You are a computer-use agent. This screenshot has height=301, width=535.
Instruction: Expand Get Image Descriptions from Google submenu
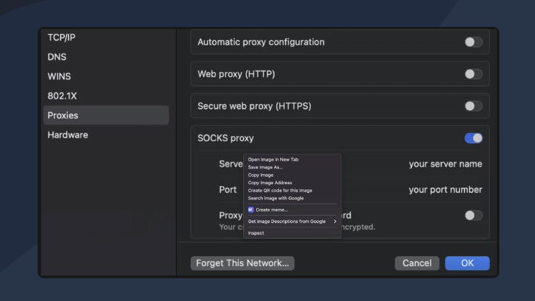tap(292, 222)
